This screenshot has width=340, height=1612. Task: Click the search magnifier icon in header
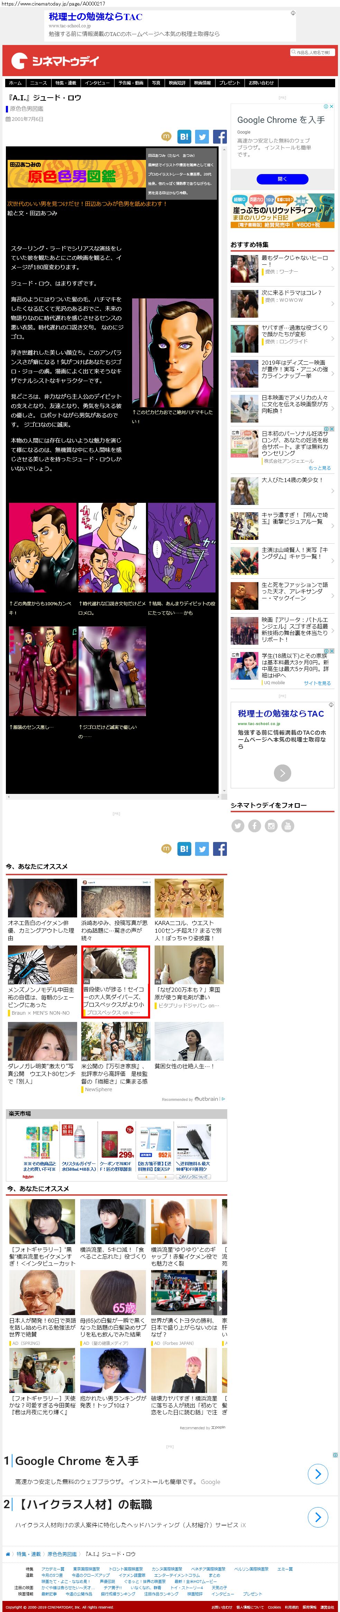293,53
